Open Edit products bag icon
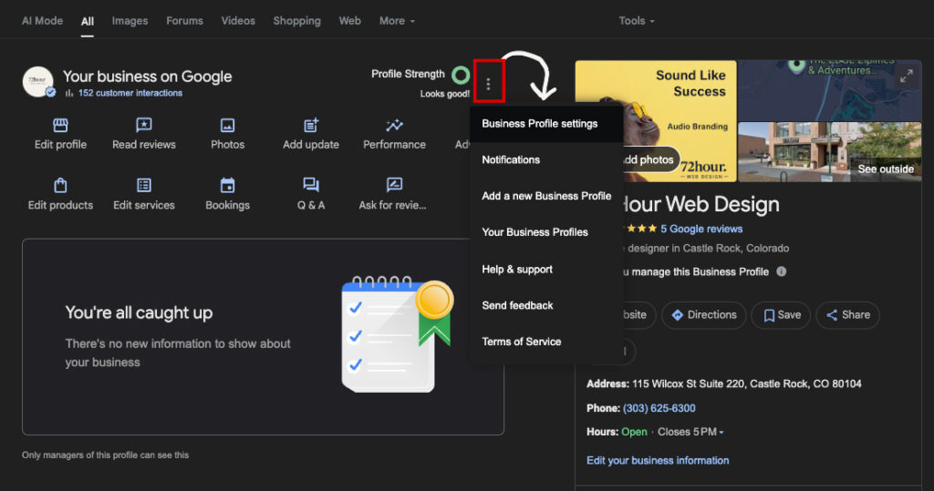This screenshot has height=491, width=934. (x=60, y=185)
